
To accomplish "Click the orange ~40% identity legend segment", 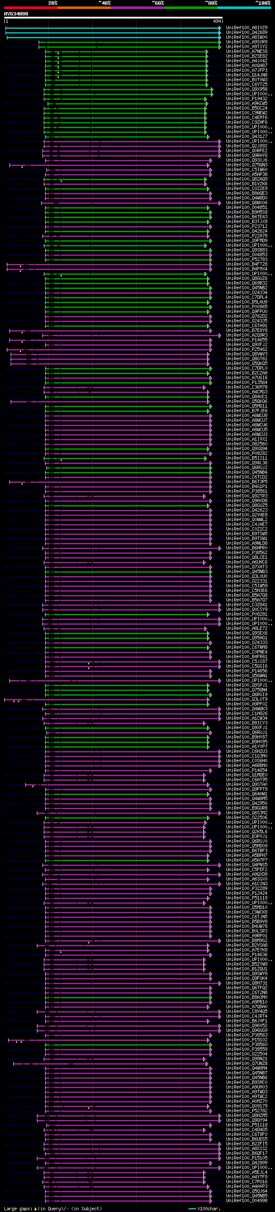I will point(84,8).
